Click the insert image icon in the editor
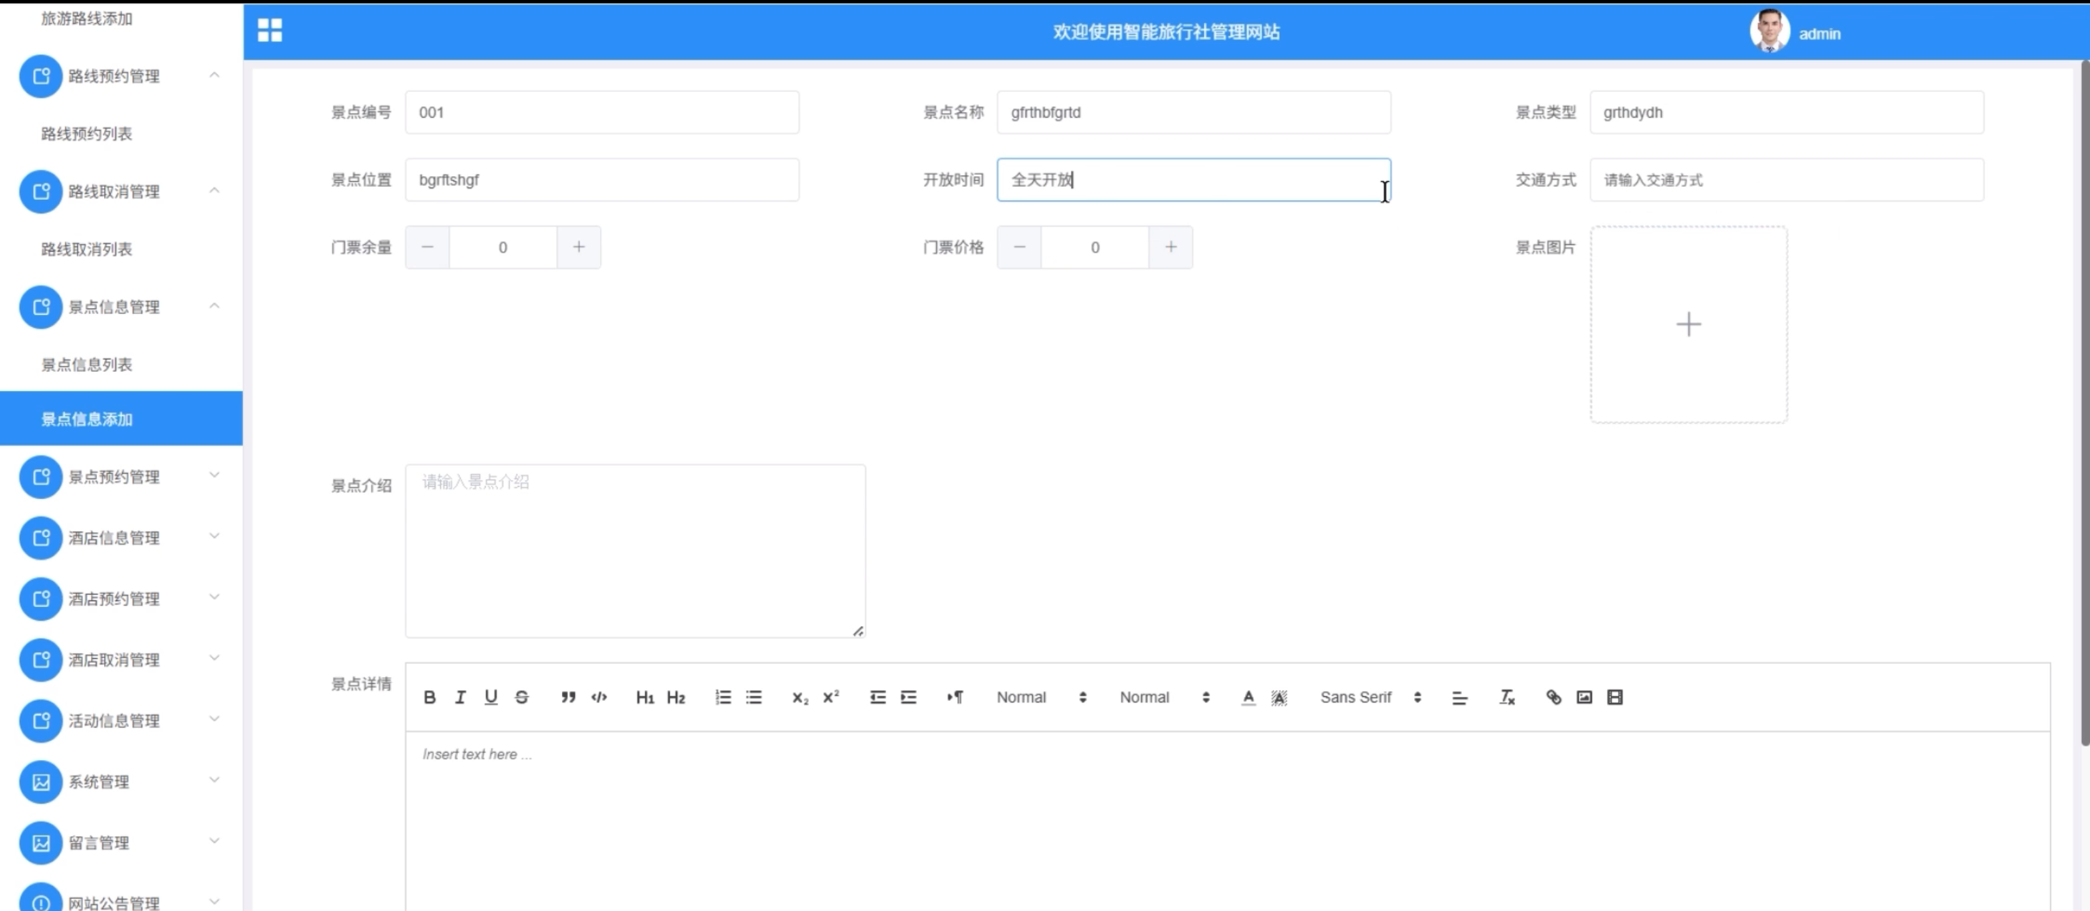The width and height of the screenshot is (2090, 911). [x=1584, y=697]
